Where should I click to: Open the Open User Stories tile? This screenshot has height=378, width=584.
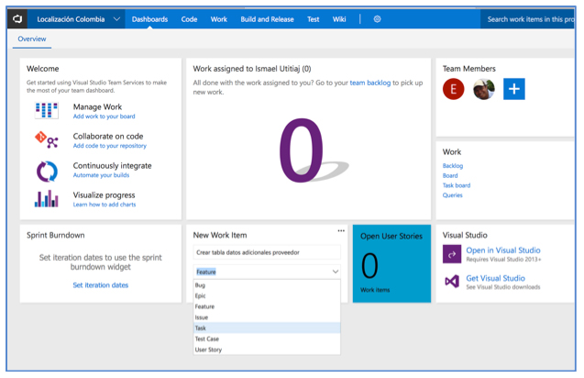click(x=391, y=263)
